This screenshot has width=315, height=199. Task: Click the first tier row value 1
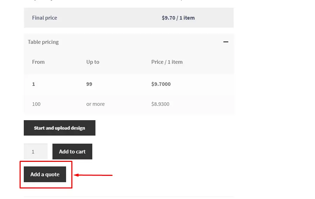(34, 84)
